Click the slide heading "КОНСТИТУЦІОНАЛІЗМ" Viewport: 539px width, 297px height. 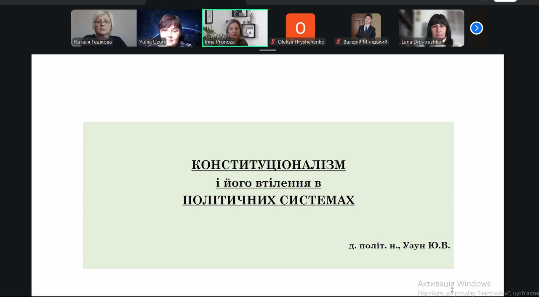268,165
